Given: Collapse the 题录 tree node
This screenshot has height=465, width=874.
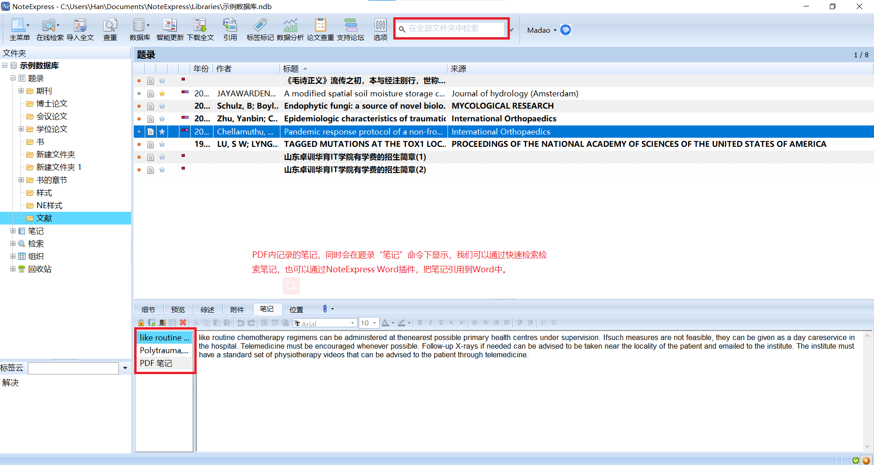Looking at the screenshot, I should 13,78.
